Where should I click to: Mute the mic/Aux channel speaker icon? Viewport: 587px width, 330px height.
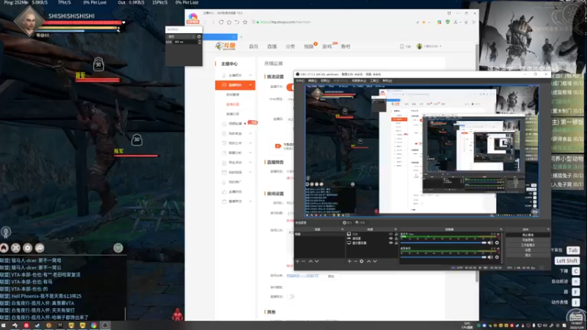click(x=490, y=243)
